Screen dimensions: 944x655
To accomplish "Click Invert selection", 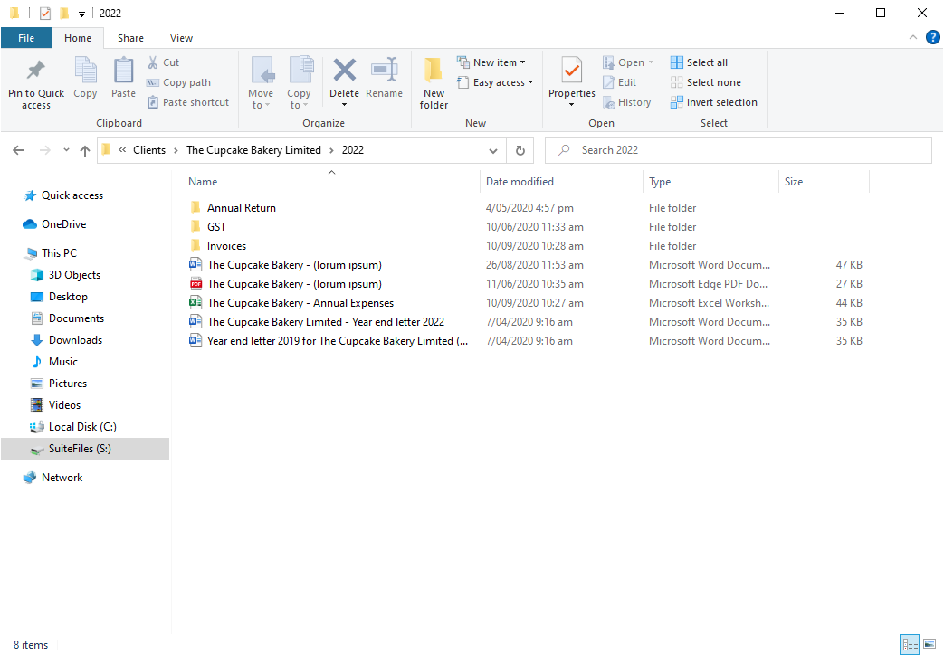I will click(714, 102).
